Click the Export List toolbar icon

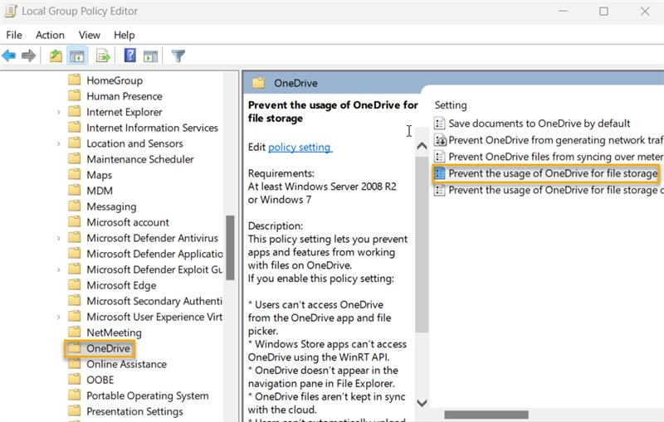[x=103, y=56]
